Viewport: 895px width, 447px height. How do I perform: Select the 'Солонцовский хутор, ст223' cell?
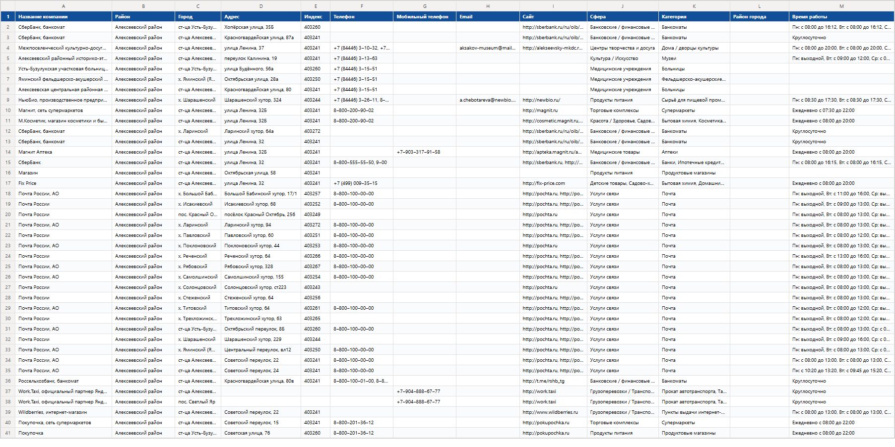point(261,287)
